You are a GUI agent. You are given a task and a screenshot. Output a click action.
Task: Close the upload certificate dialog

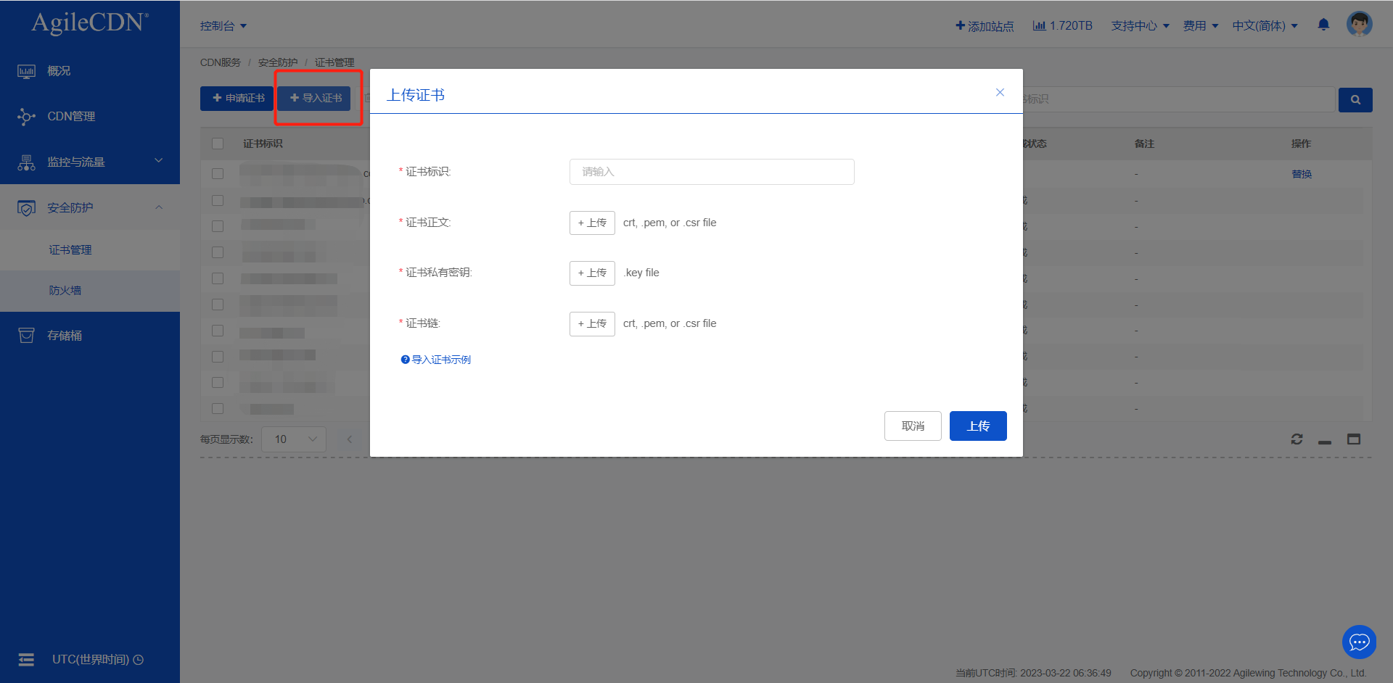[x=1000, y=92]
